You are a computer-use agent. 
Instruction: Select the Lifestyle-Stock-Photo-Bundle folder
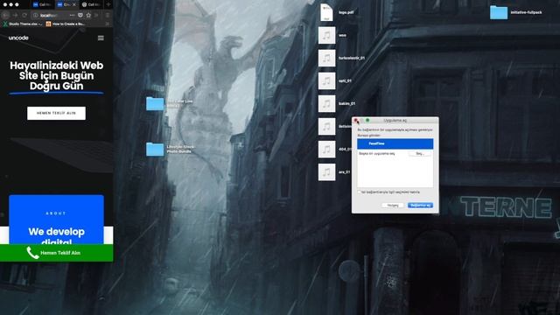tap(155, 150)
